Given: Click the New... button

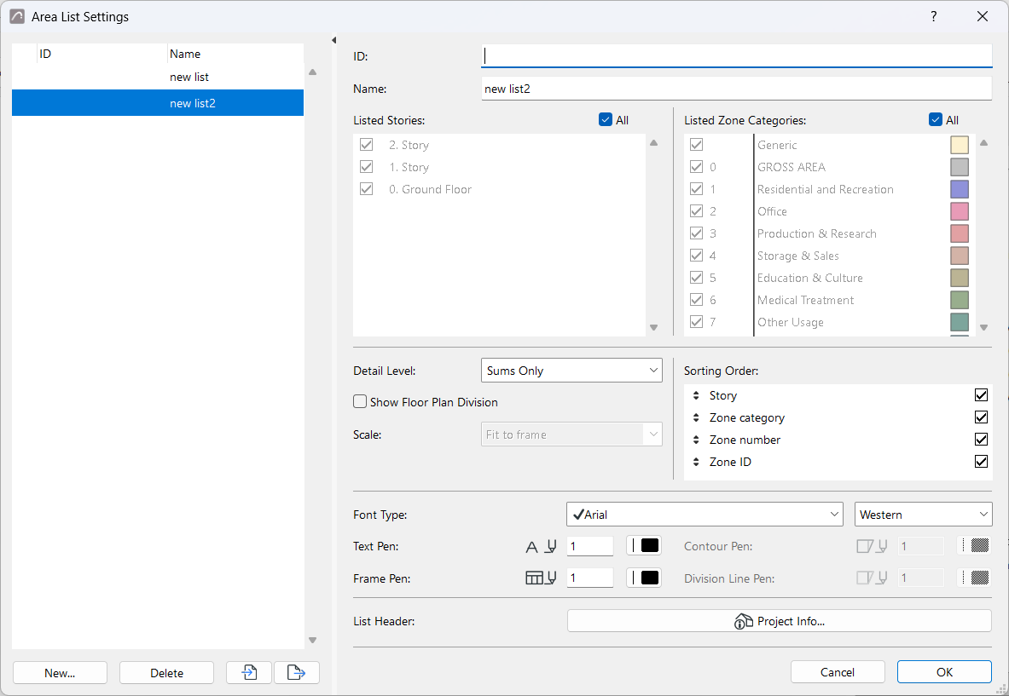Looking at the screenshot, I should point(60,673).
